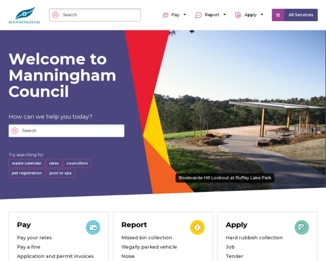This screenshot has height=261, width=326.
Task: Select the 'waste calendar' search suggestion
Action: pos(27,163)
